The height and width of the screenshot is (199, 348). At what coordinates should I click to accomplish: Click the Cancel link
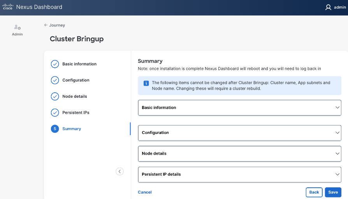point(145,192)
